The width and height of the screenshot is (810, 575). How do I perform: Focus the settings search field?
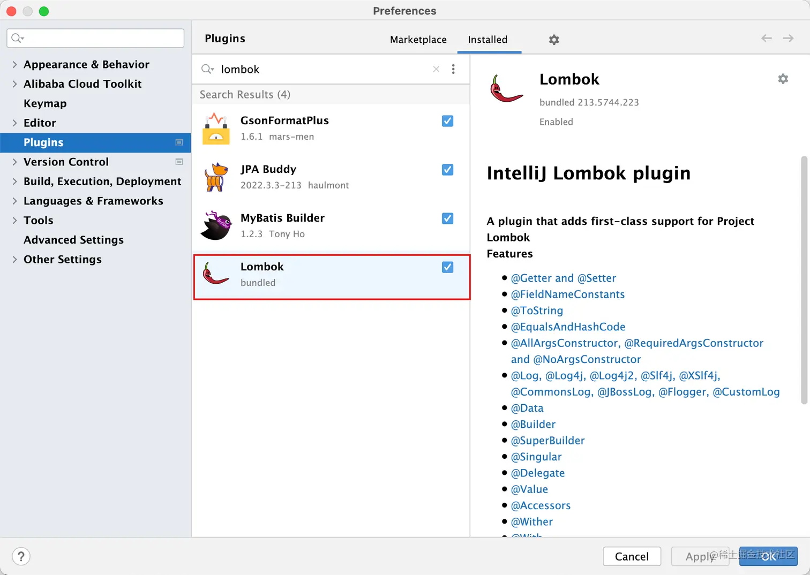95,38
